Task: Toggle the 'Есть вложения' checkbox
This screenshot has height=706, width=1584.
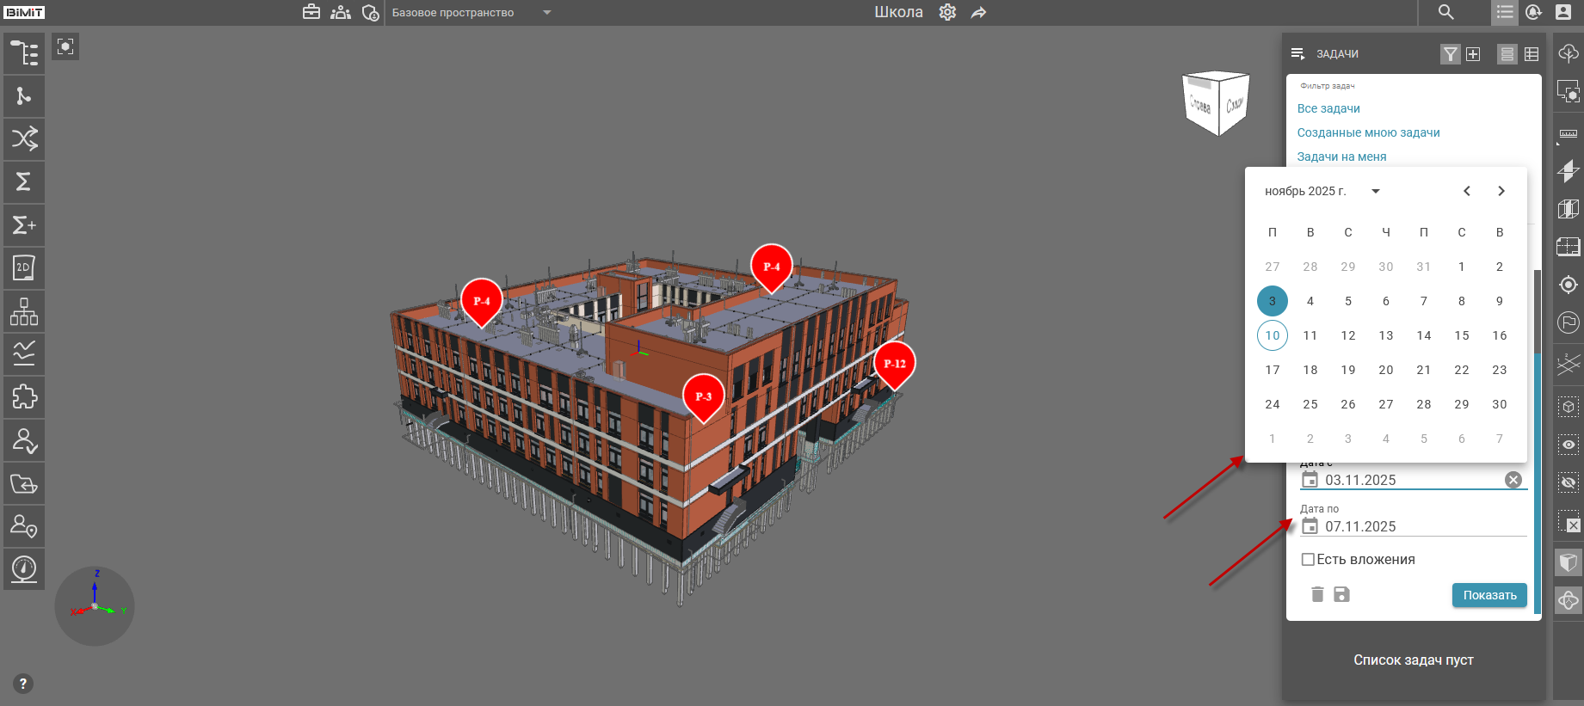Action: 1308,559
